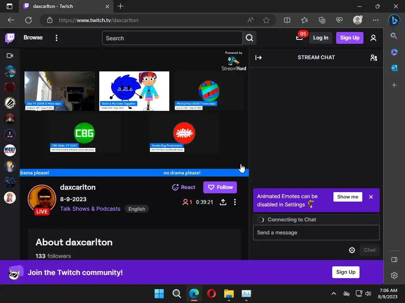
Task: Click the search magnifier button
Action: tap(250, 38)
